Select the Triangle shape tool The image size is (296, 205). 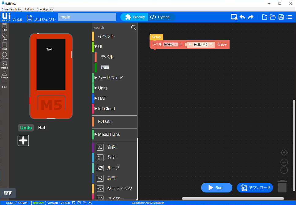click(4, 75)
